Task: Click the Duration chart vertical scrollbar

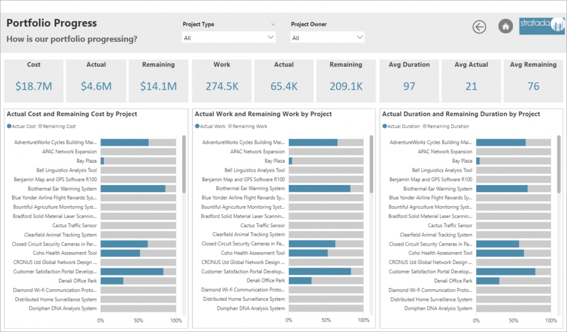Action: click(559, 165)
